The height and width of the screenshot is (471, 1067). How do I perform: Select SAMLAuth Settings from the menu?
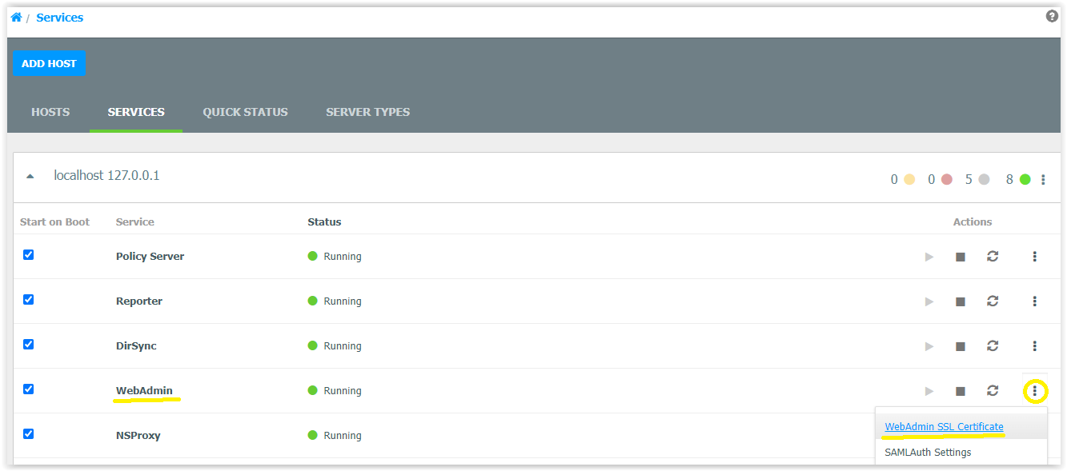click(928, 452)
